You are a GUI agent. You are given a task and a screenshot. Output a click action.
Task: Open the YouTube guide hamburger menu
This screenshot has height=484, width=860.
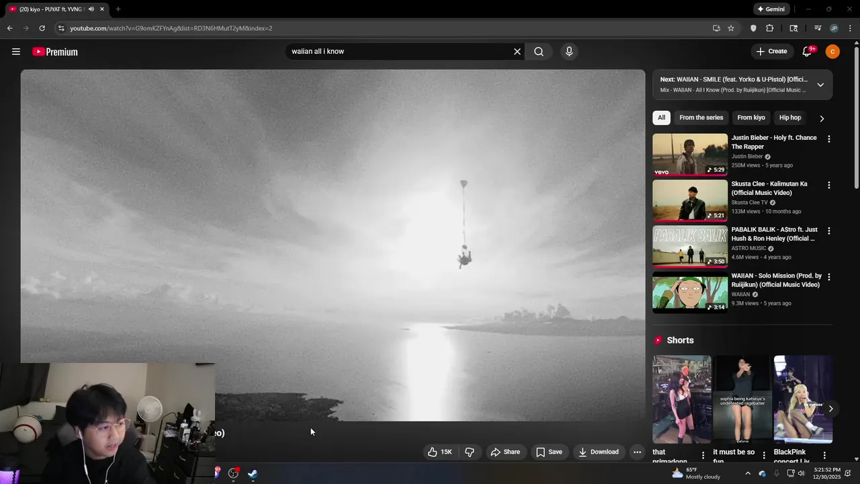pos(16,52)
